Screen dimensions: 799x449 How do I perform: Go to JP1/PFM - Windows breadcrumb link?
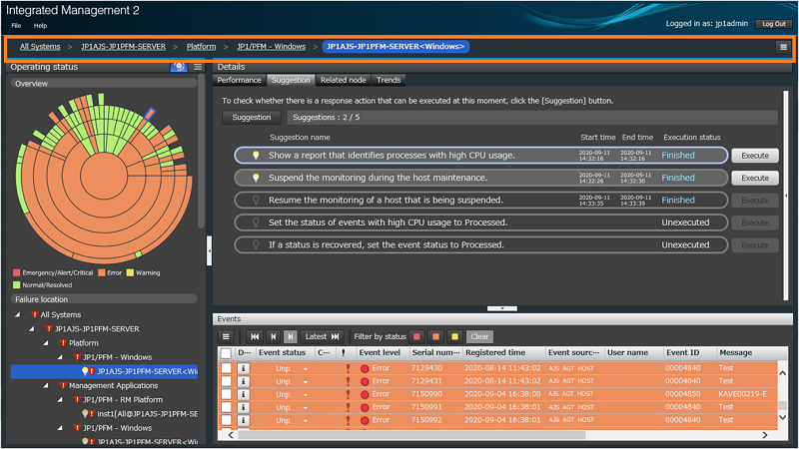271,46
